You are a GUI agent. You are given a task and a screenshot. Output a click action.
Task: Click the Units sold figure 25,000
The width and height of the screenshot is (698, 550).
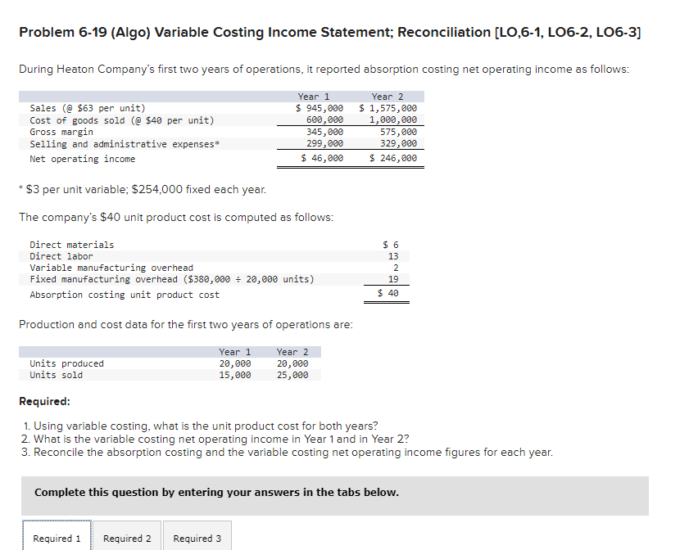tap(295, 375)
